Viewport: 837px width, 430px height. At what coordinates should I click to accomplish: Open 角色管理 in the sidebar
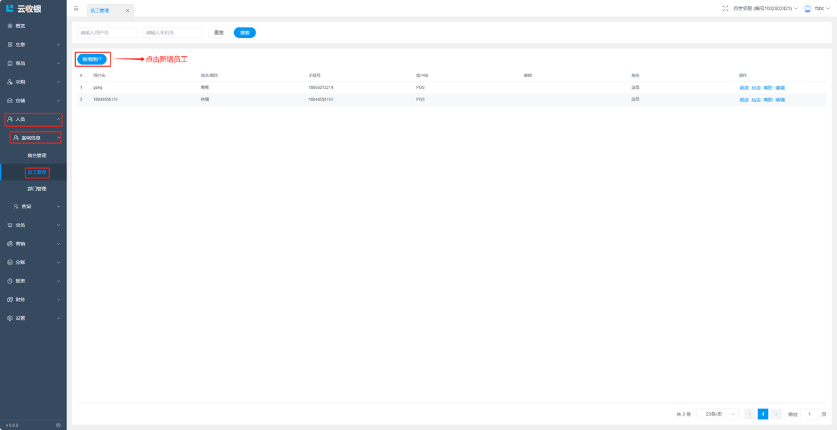[37, 156]
